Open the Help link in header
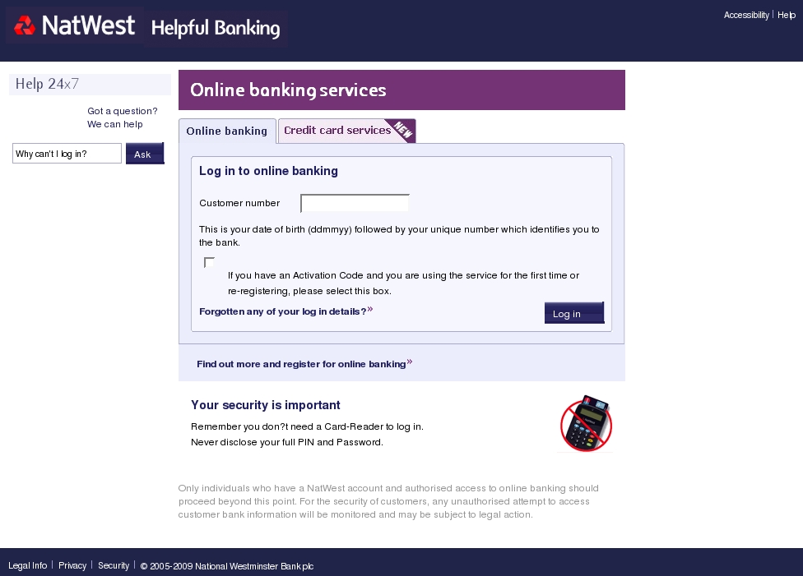The image size is (803, 576). click(786, 15)
